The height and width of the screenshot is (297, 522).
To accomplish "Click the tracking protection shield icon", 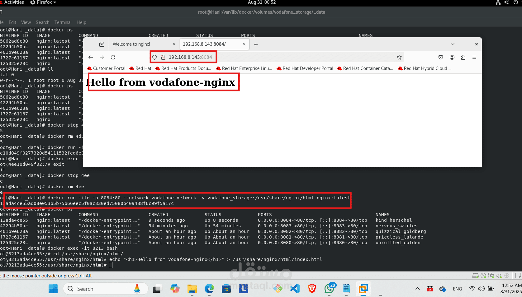I will point(154,57).
